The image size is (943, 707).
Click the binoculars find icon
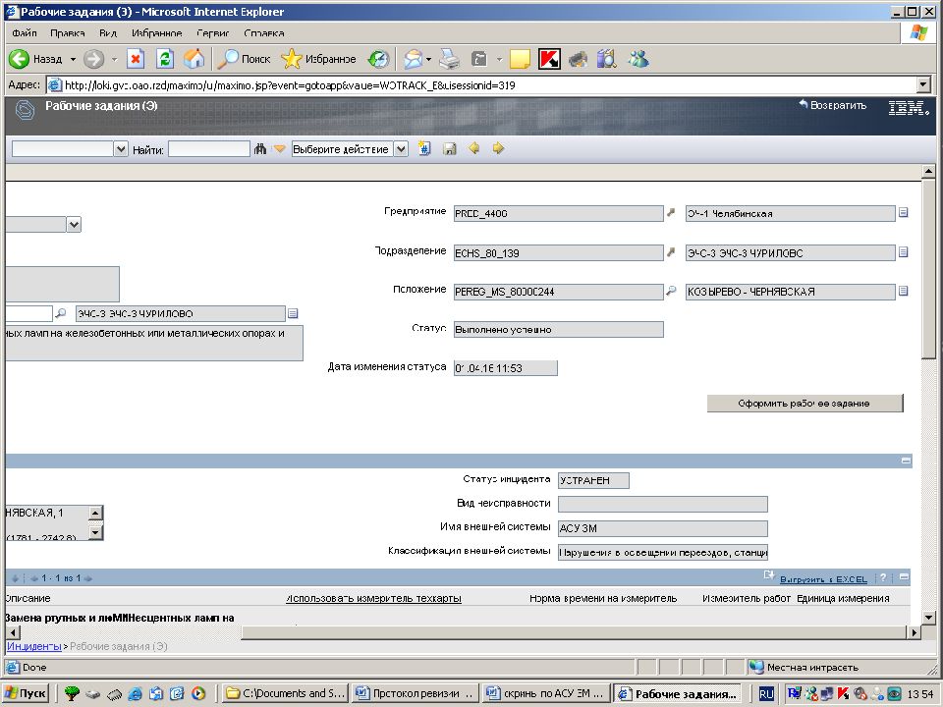[x=259, y=148]
